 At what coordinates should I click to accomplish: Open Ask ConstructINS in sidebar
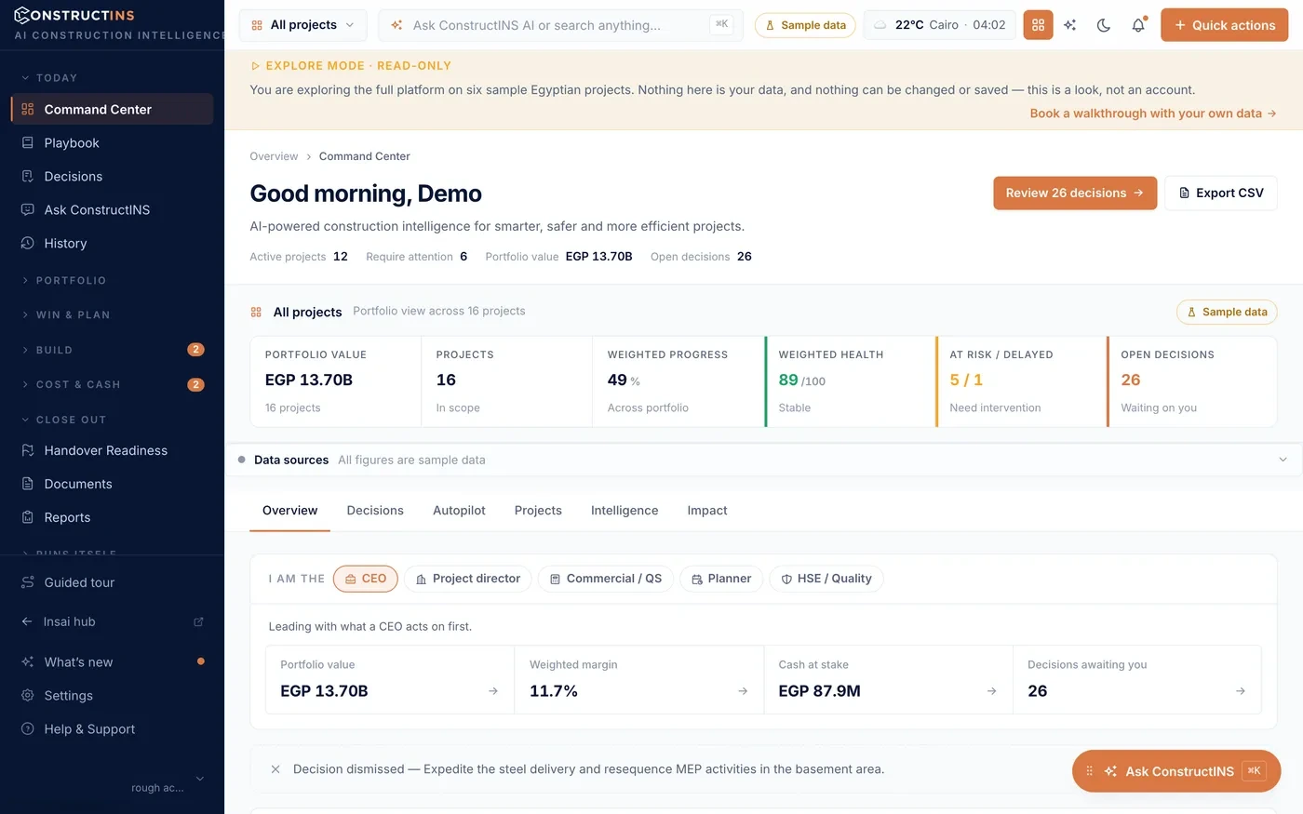coord(112,209)
